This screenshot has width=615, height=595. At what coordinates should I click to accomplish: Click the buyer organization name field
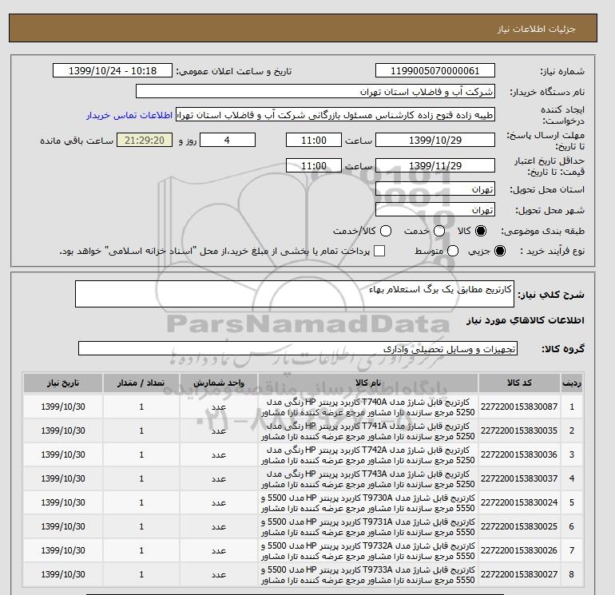(x=315, y=92)
